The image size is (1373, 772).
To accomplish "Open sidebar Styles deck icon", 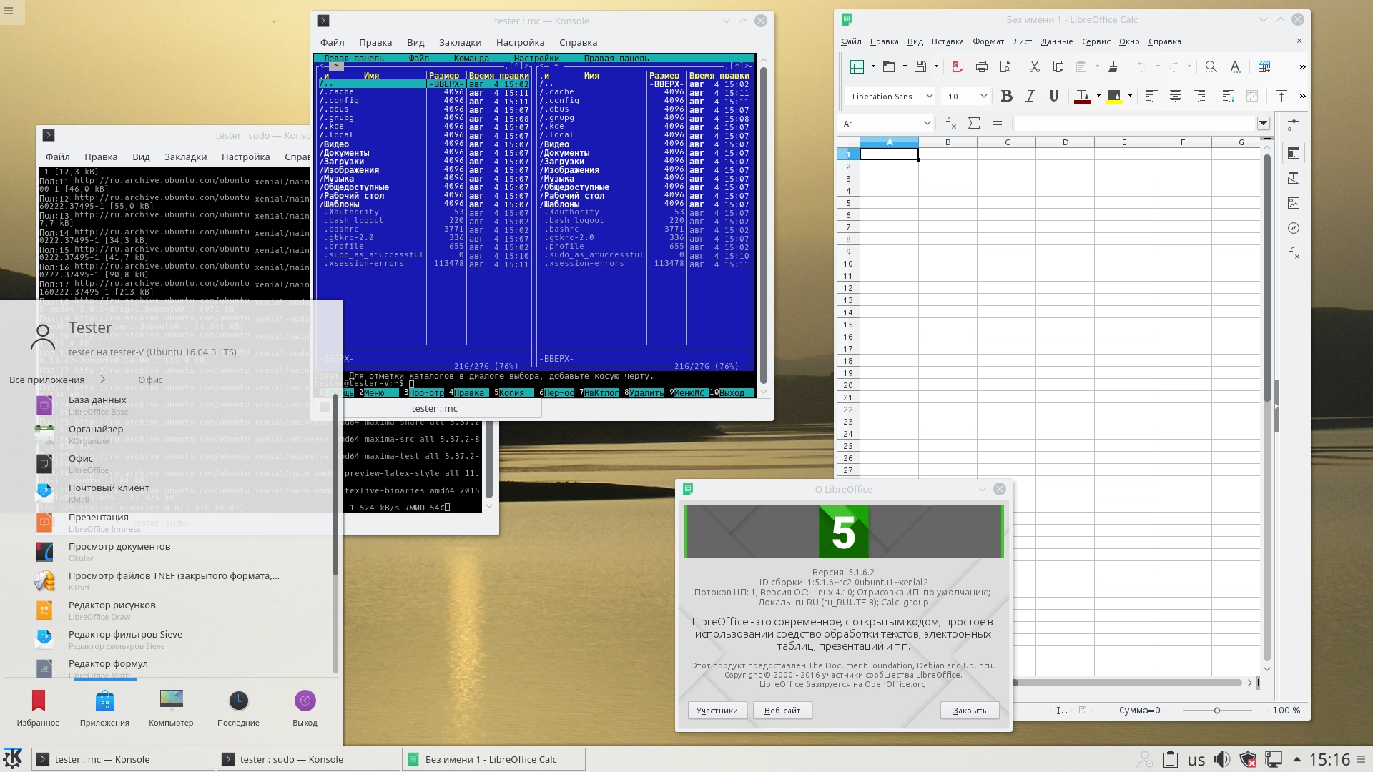I will [1294, 178].
